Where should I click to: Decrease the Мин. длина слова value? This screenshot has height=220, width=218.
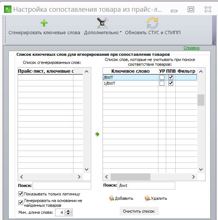tap(68, 214)
